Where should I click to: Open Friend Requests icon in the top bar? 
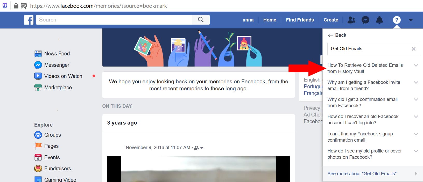click(351, 20)
